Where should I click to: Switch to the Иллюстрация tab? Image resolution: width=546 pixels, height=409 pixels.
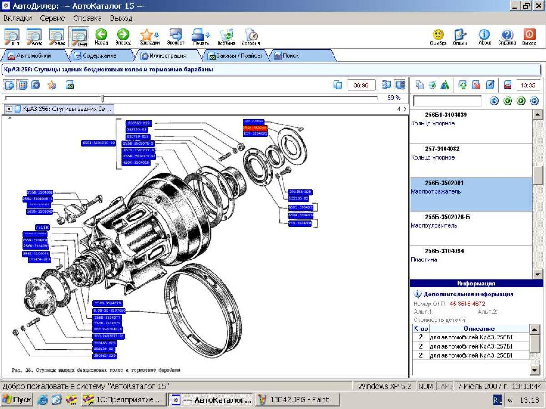(x=168, y=56)
